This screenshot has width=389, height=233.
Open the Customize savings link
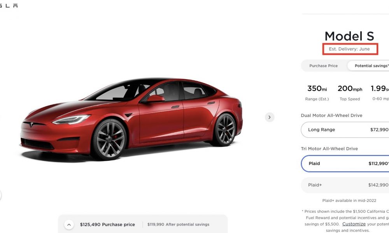pyautogui.click(x=354, y=224)
